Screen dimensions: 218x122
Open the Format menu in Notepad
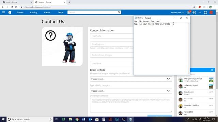(146, 21)
